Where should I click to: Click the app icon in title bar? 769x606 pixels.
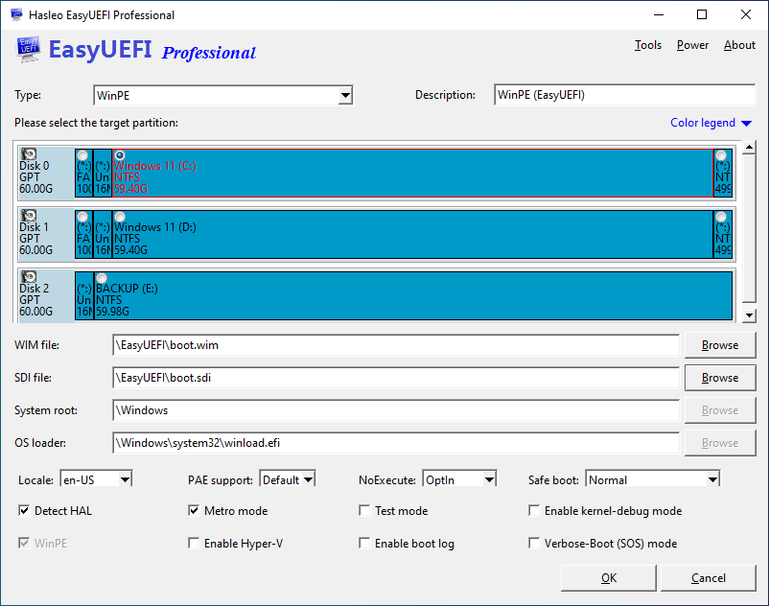coord(16,14)
